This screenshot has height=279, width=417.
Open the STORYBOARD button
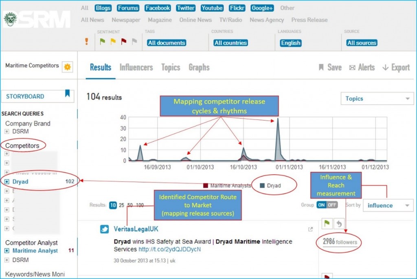(37, 96)
